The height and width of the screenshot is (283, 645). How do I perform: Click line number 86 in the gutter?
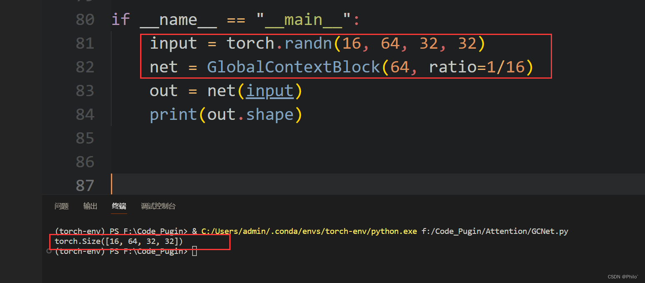pos(85,162)
